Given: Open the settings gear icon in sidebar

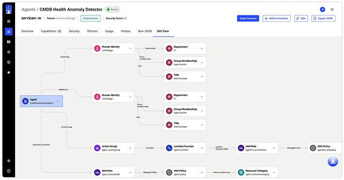Looking at the screenshot, I should click(9, 161).
